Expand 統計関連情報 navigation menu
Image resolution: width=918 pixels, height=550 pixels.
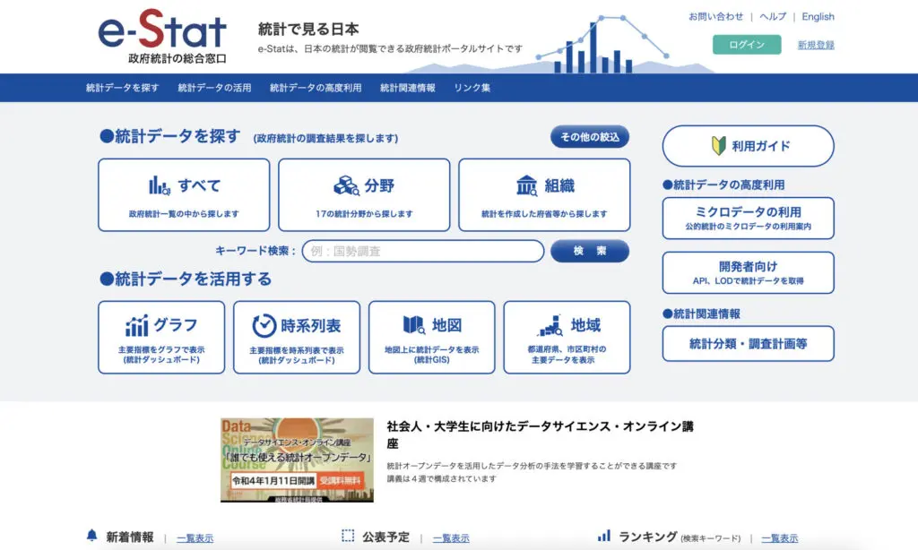click(x=408, y=88)
